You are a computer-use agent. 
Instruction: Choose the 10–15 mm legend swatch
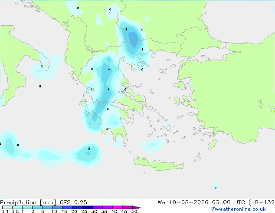[57, 207]
